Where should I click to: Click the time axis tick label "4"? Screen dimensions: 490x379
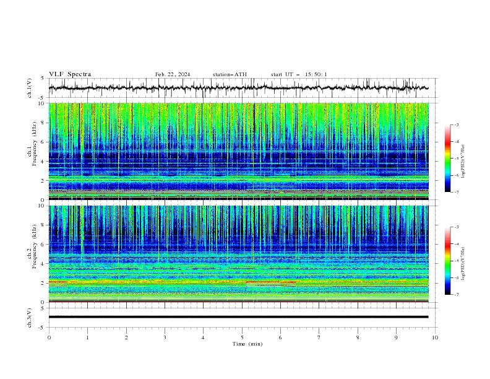click(203, 338)
